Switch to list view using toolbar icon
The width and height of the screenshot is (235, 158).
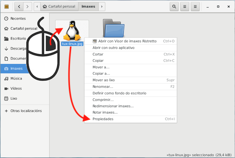(x=185, y=7)
